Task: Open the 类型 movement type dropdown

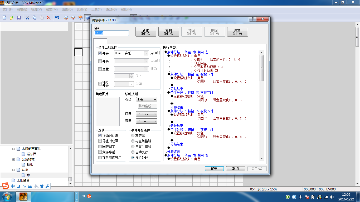Action: (147, 100)
